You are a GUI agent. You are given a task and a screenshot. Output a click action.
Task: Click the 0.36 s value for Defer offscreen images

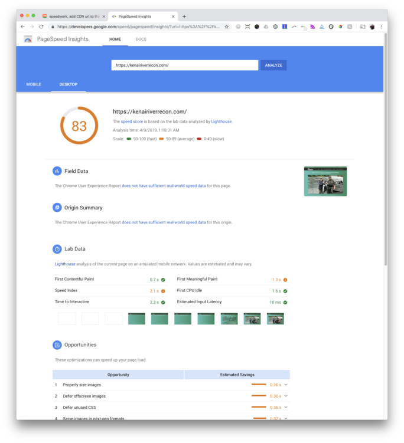click(x=276, y=396)
